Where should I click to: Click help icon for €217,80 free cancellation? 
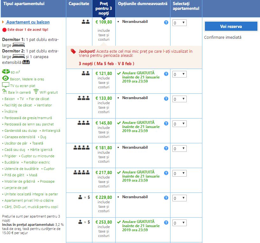pos(166,173)
